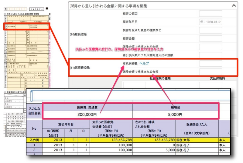Click the (10)雑損控除 section label
The image size is (243, 163).
click(x=78, y=34)
